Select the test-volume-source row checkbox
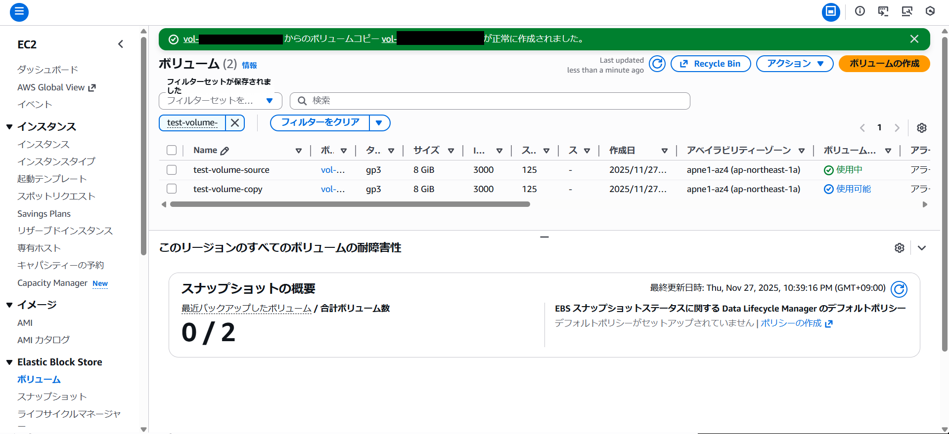This screenshot has width=949, height=434. coord(172,170)
